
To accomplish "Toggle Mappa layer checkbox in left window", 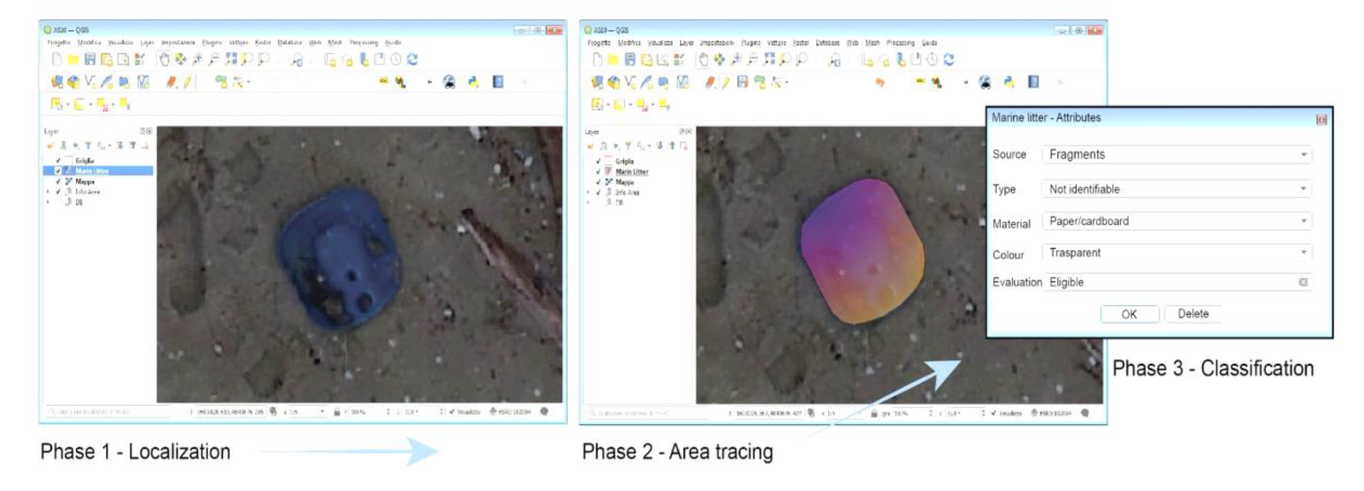I will (x=58, y=182).
